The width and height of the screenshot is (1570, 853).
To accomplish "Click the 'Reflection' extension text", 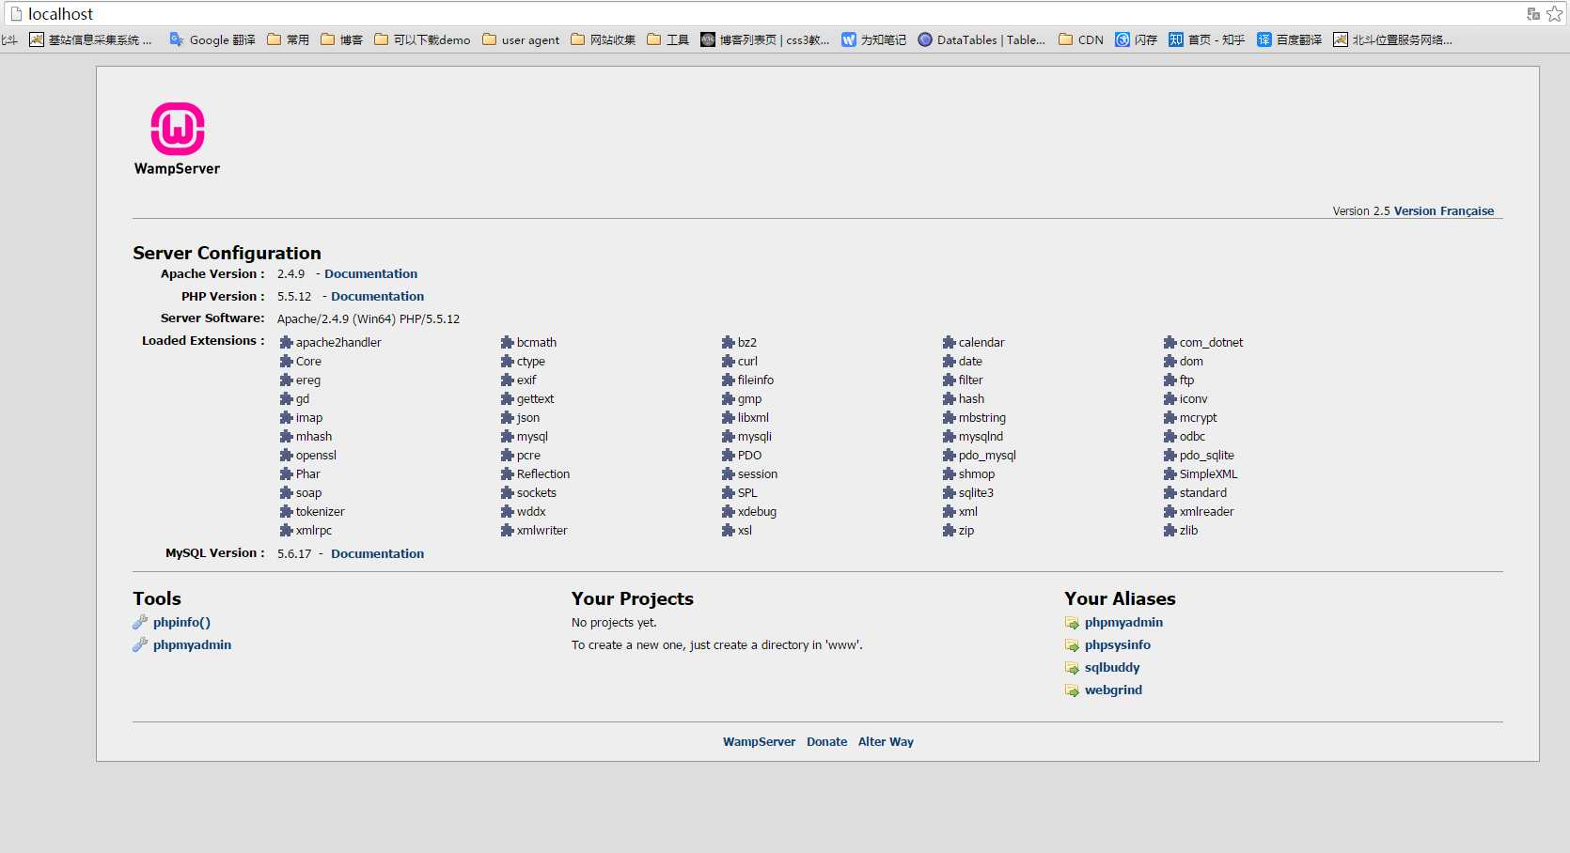I will 543,473.
